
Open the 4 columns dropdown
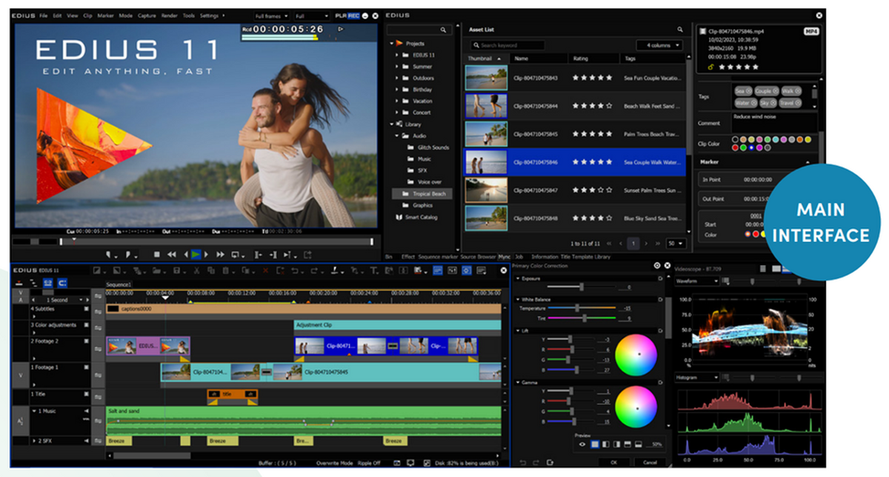[x=659, y=45]
